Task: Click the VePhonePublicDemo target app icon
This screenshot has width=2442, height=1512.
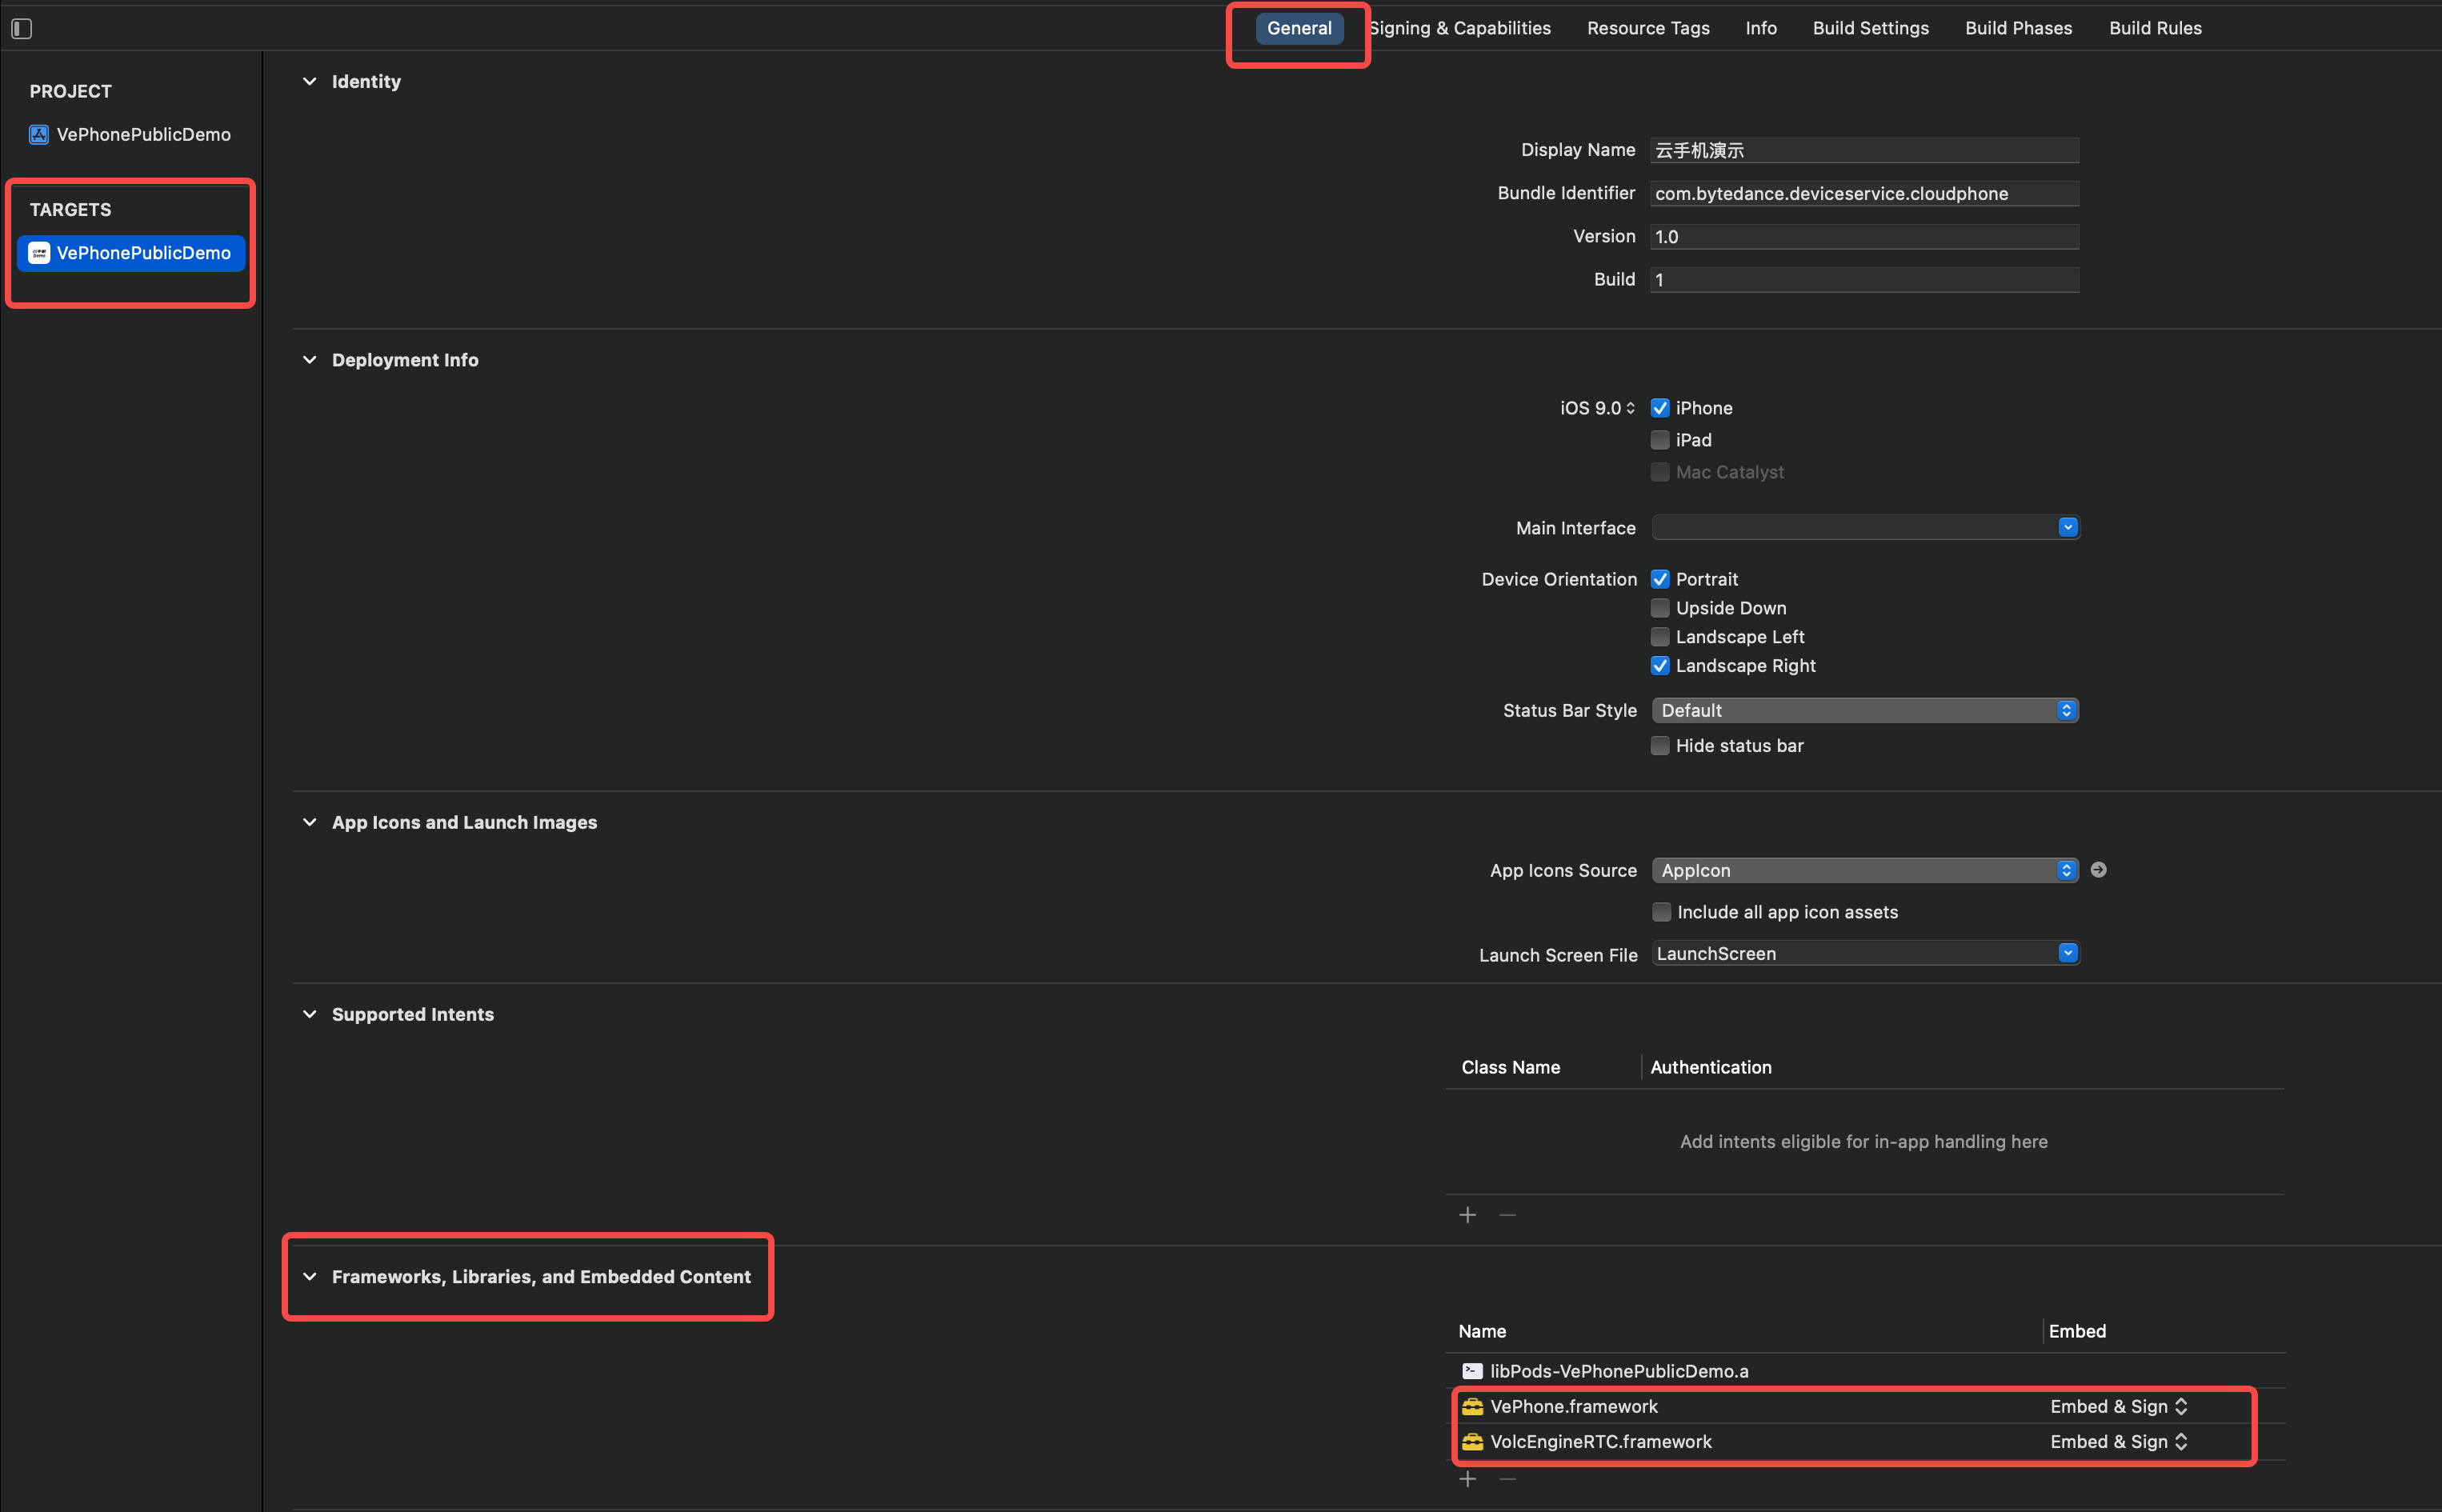Action: click(39, 253)
